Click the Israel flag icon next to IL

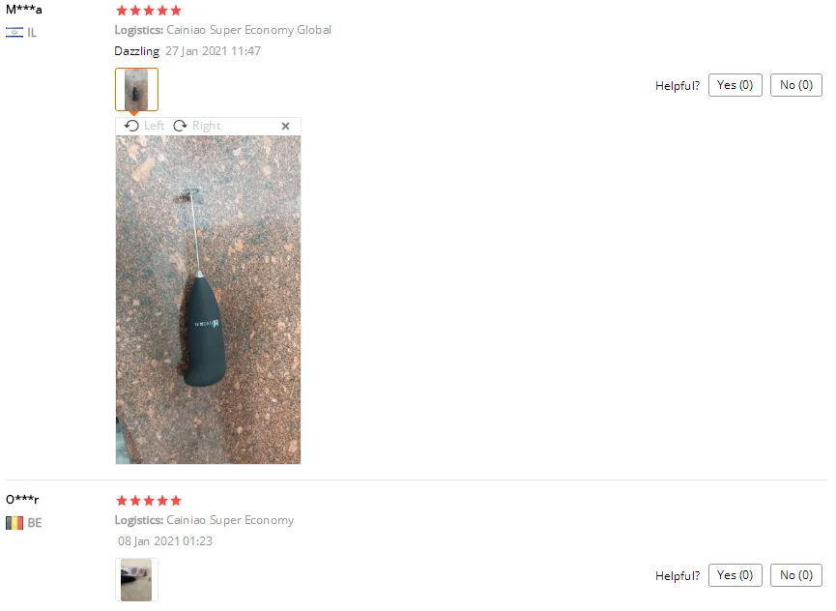[x=14, y=33]
